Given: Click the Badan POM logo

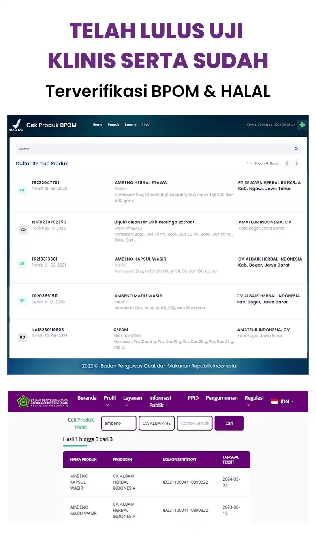Looking at the screenshot, I should (16, 125).
